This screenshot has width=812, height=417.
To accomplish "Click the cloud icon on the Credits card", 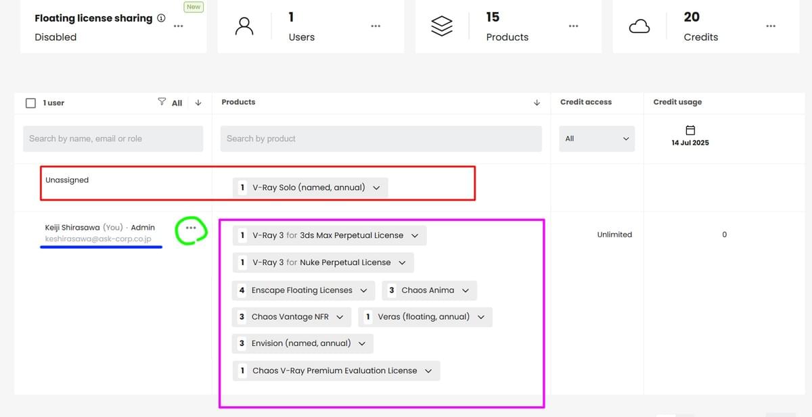I will click(639, 26).
